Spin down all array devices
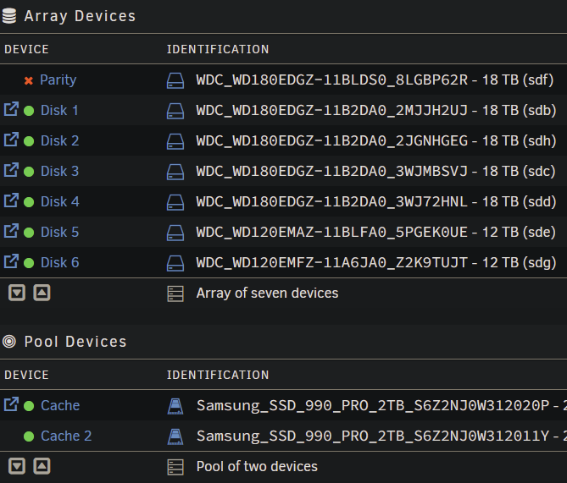This screenshot has height=483, width=567. pyautogui.click(x=17, y=293)
